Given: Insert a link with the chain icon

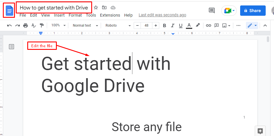Looking at the screenshot, I should tap(208, 25).
